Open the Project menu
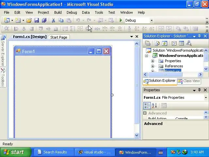This screenshot has width=209, height=157. coord(43,12)
